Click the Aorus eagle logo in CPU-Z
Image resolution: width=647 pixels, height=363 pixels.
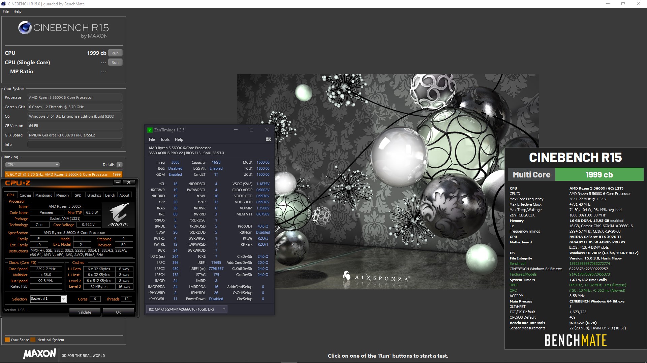click(x=118, y=214)
